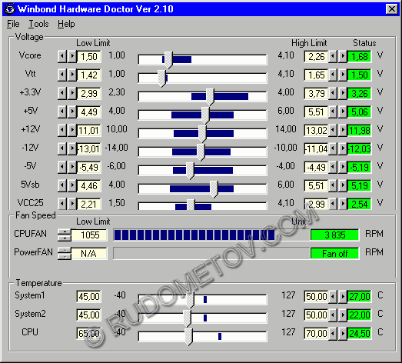Increase the Vtt low limit
This screenshot has height=363, width=402.
click(72, 75)
